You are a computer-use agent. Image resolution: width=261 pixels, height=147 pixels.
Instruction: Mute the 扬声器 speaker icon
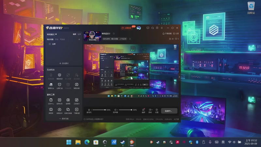pos(115,110)
